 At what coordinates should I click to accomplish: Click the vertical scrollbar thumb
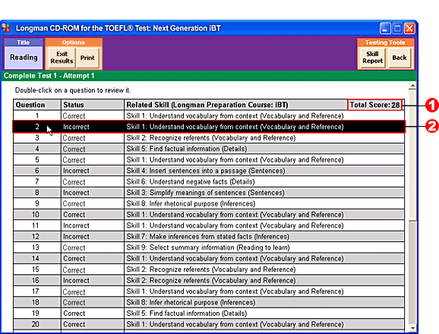(412, 156)
